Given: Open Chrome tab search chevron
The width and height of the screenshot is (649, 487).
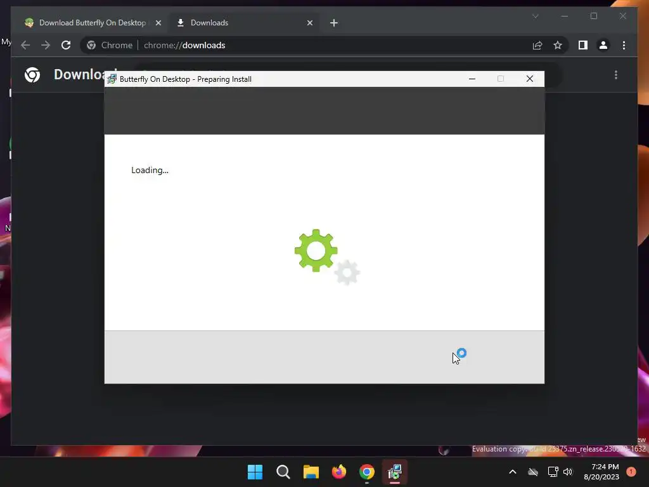Looking at the screenshot, I should 535,16.
